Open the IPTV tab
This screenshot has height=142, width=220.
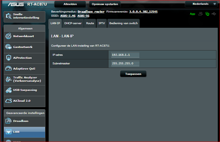click(102, 23)
